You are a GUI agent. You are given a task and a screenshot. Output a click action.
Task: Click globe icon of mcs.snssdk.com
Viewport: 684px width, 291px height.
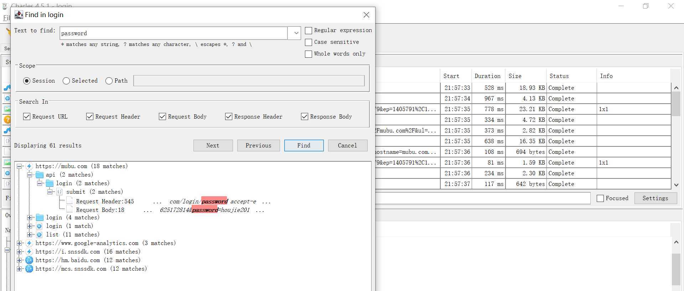[x=29, y=269]
